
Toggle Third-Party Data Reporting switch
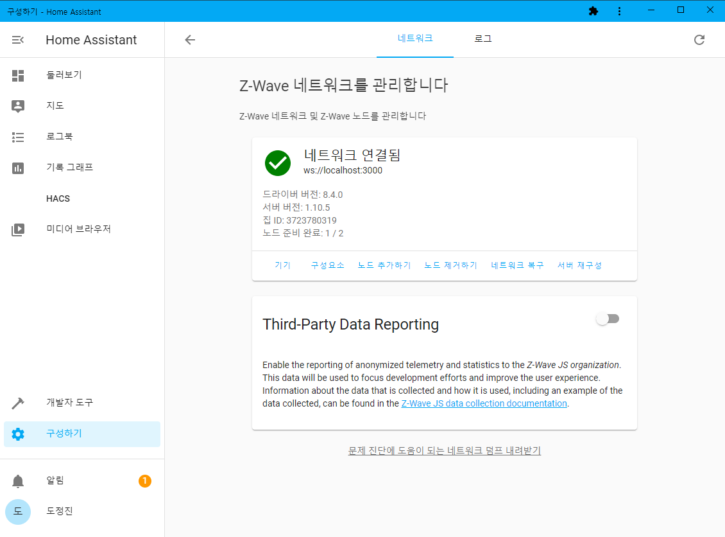click(x=608, y=319)
